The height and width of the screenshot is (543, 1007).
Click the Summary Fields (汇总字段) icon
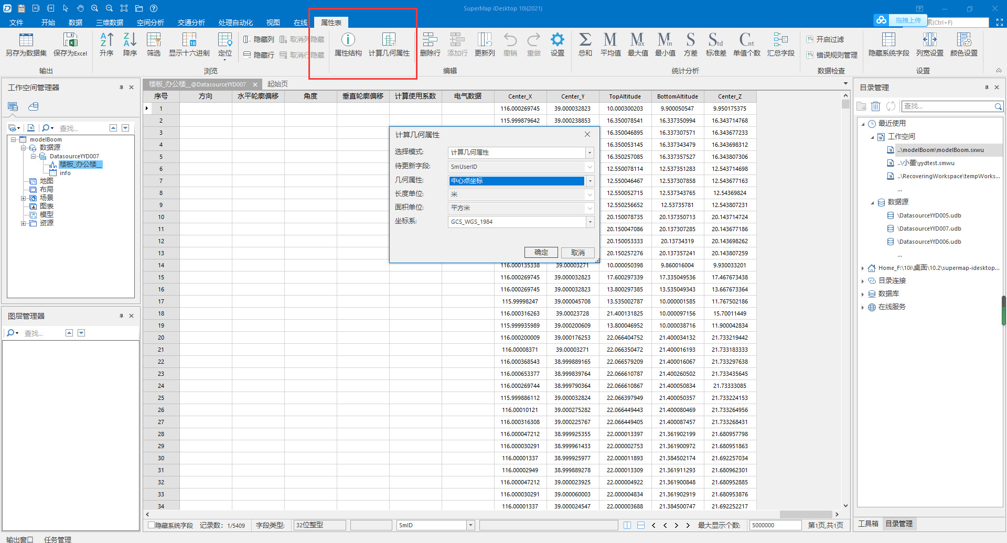[781, 40]
